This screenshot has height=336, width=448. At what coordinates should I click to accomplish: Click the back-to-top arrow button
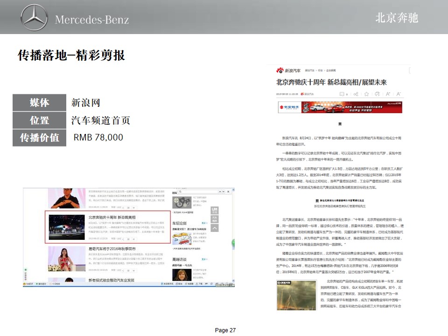[x=215, y=228]
